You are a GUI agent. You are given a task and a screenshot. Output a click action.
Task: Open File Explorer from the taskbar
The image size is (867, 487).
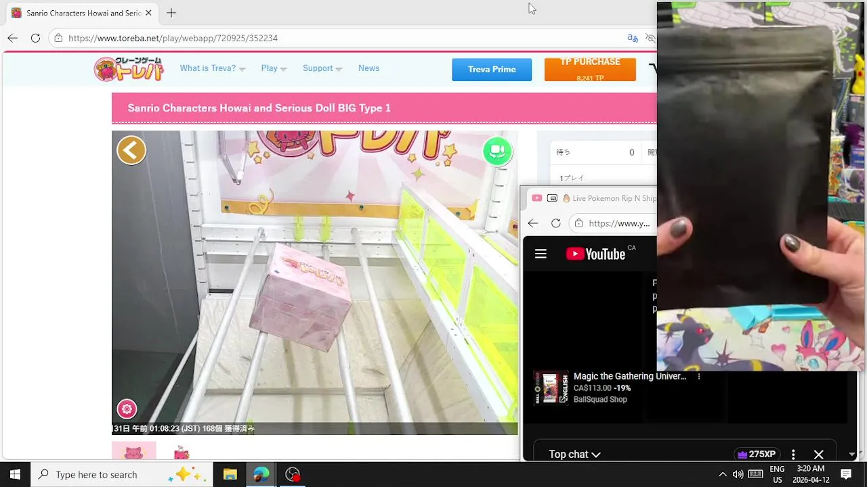[230, 474]
